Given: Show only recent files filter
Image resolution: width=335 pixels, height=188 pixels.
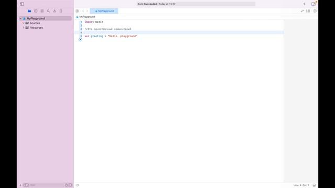Looking at the screenshot, I should pyautogui.click(x=66, y=185).
